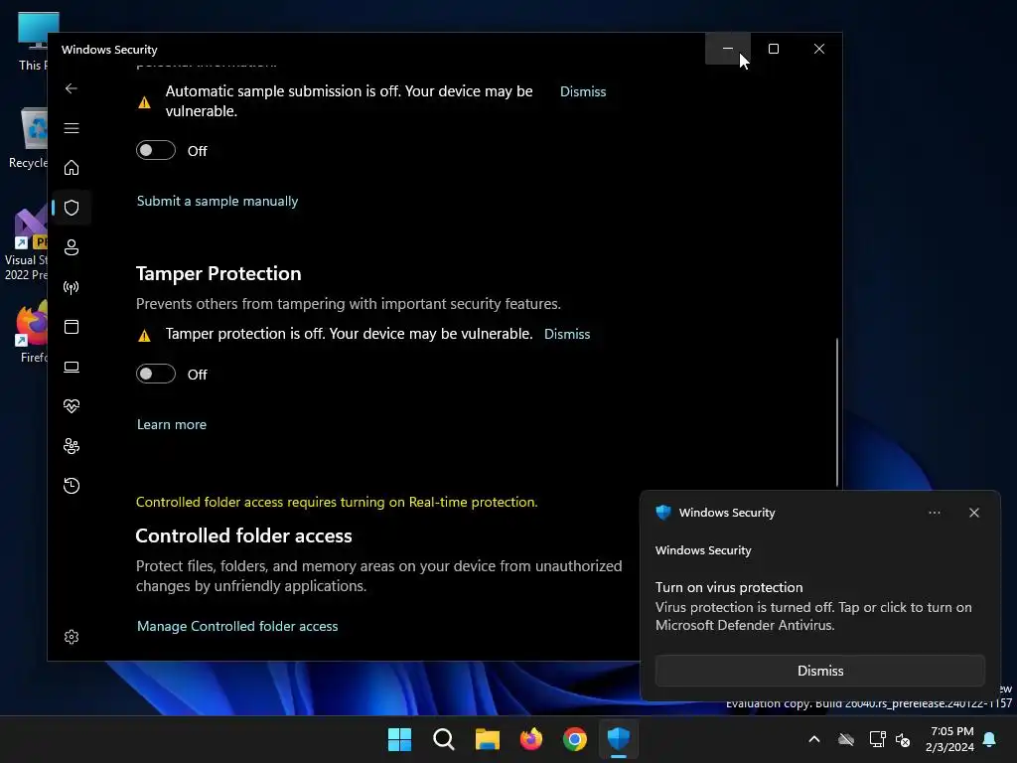Screen dimensions: 1017x763
Task: Open notification options ellipsis menu
Action: (x=934, y=513)
